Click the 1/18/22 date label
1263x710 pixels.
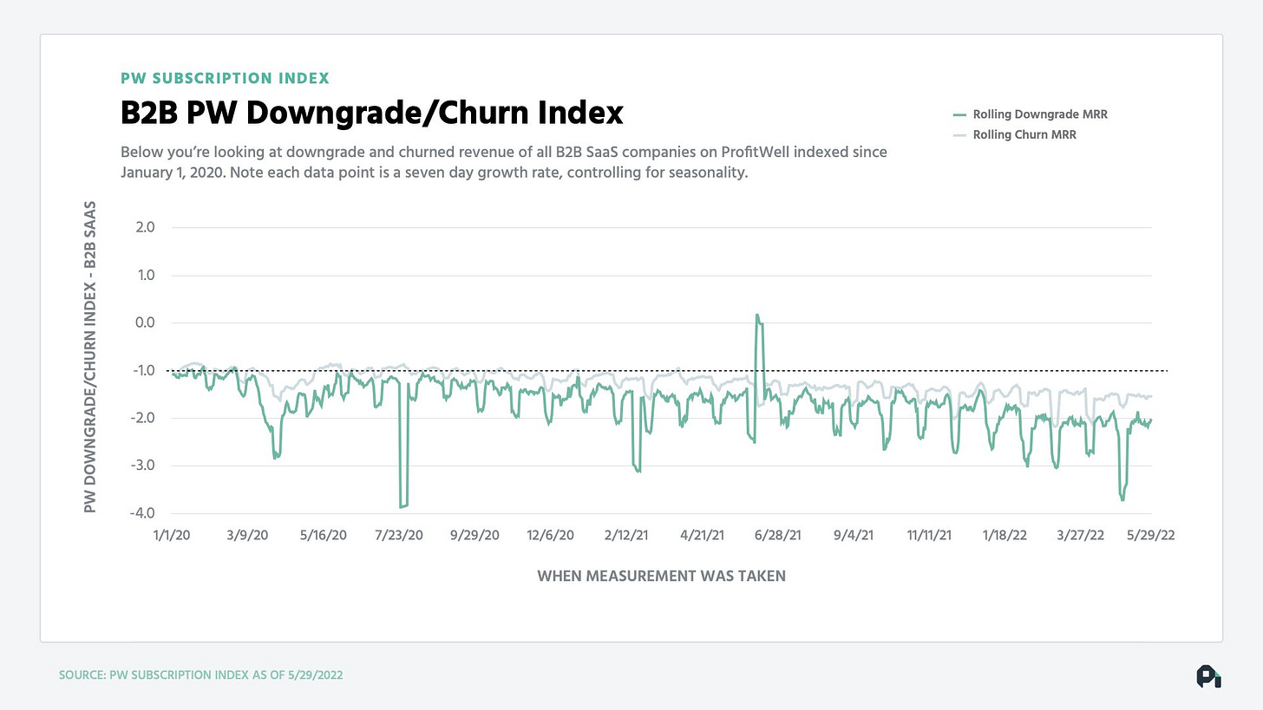1005,535
